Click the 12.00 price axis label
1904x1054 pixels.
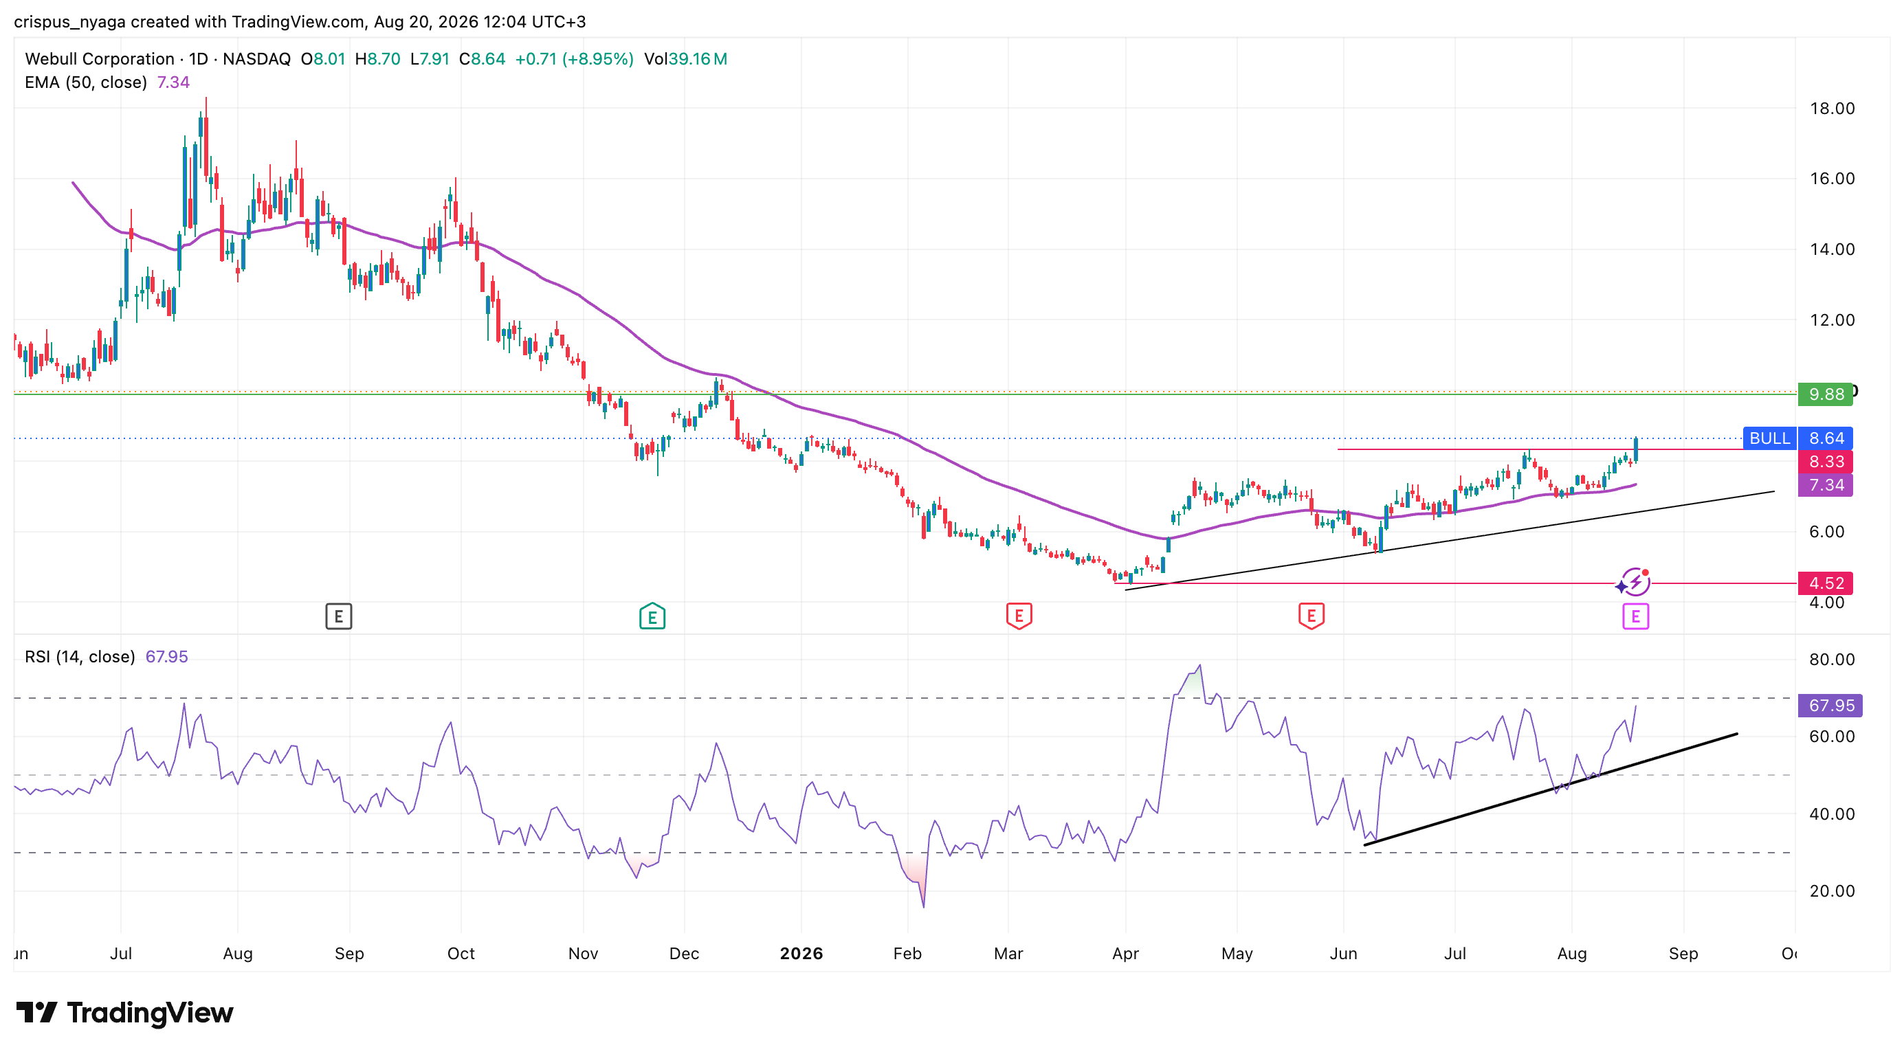click(1833, 321)
